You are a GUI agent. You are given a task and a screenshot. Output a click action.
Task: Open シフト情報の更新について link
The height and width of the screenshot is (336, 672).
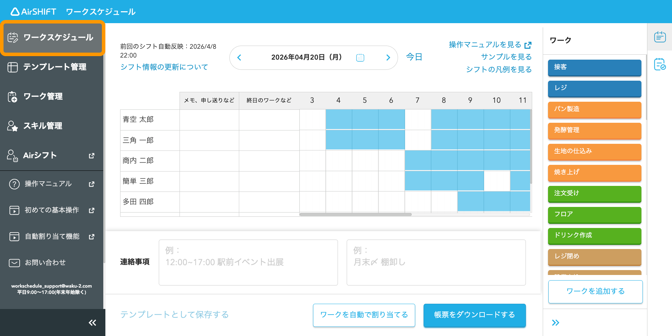click(164, 67)
